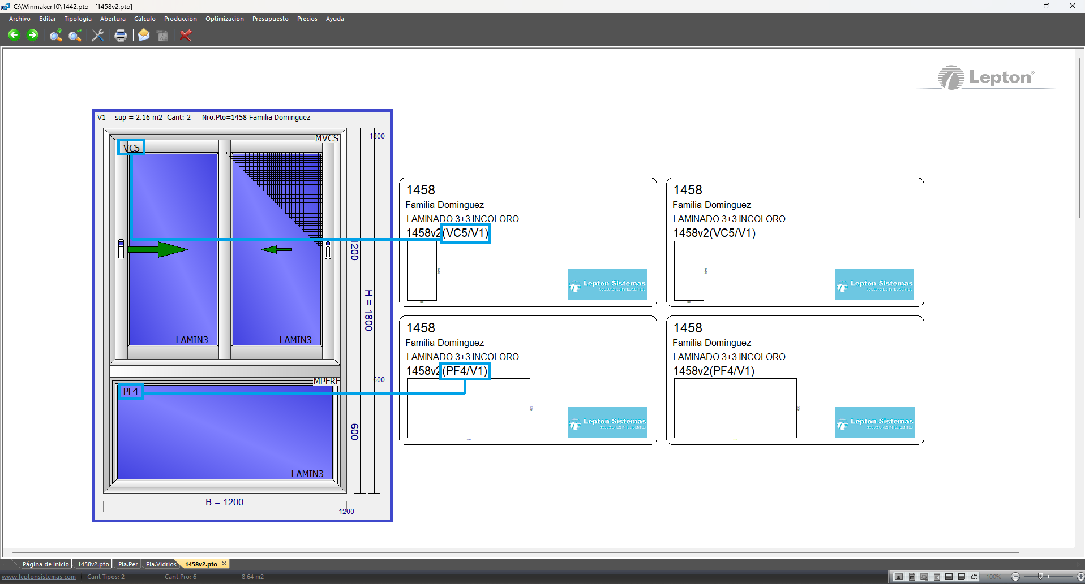This screenshot has height=584, width=1085.
Task: Click the zoom slider handle
Action: 1040,576
